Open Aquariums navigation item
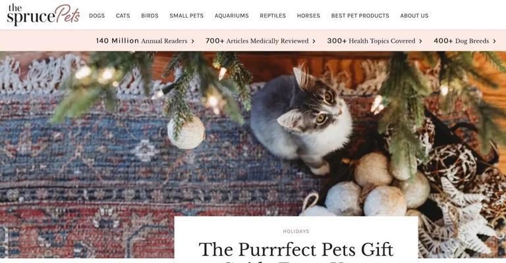Image resolution: width=506 pixels, height=263 pixels. pyautogui.click(x=232, y=16)
